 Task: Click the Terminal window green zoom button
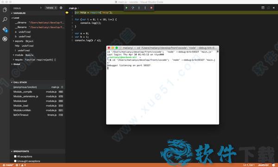coord(117,48)
